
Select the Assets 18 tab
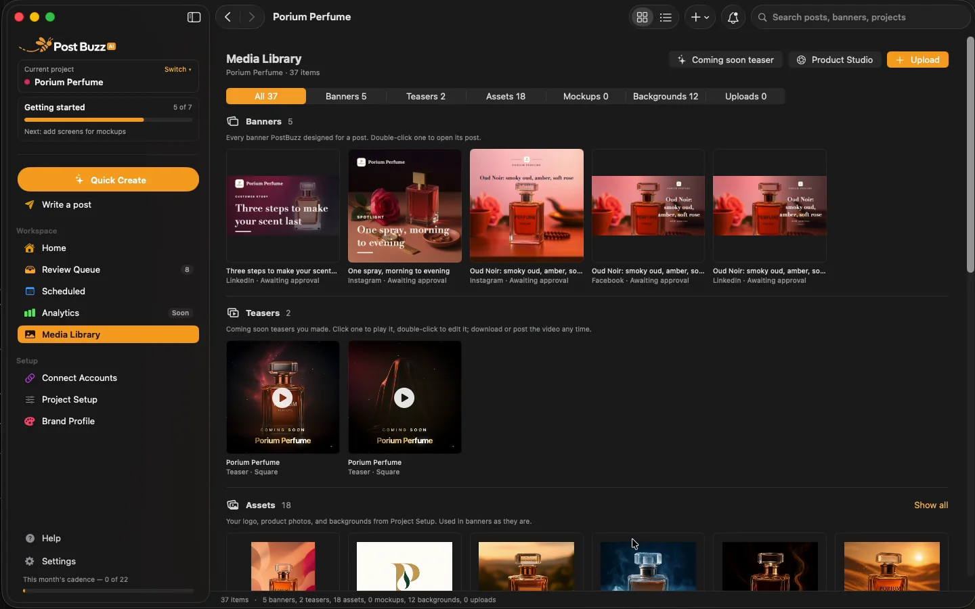506,97
